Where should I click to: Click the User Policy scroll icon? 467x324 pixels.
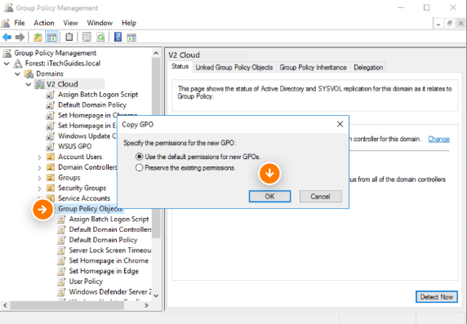point(61,282)
